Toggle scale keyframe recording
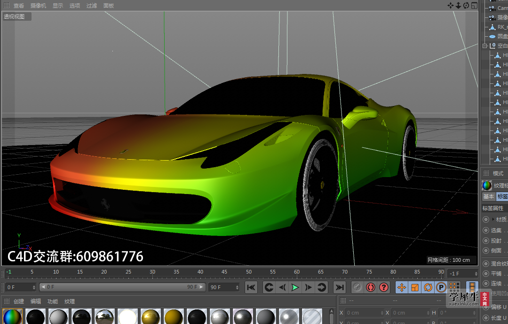The width and height of the screenshot is (508, 324). [415, 287]
